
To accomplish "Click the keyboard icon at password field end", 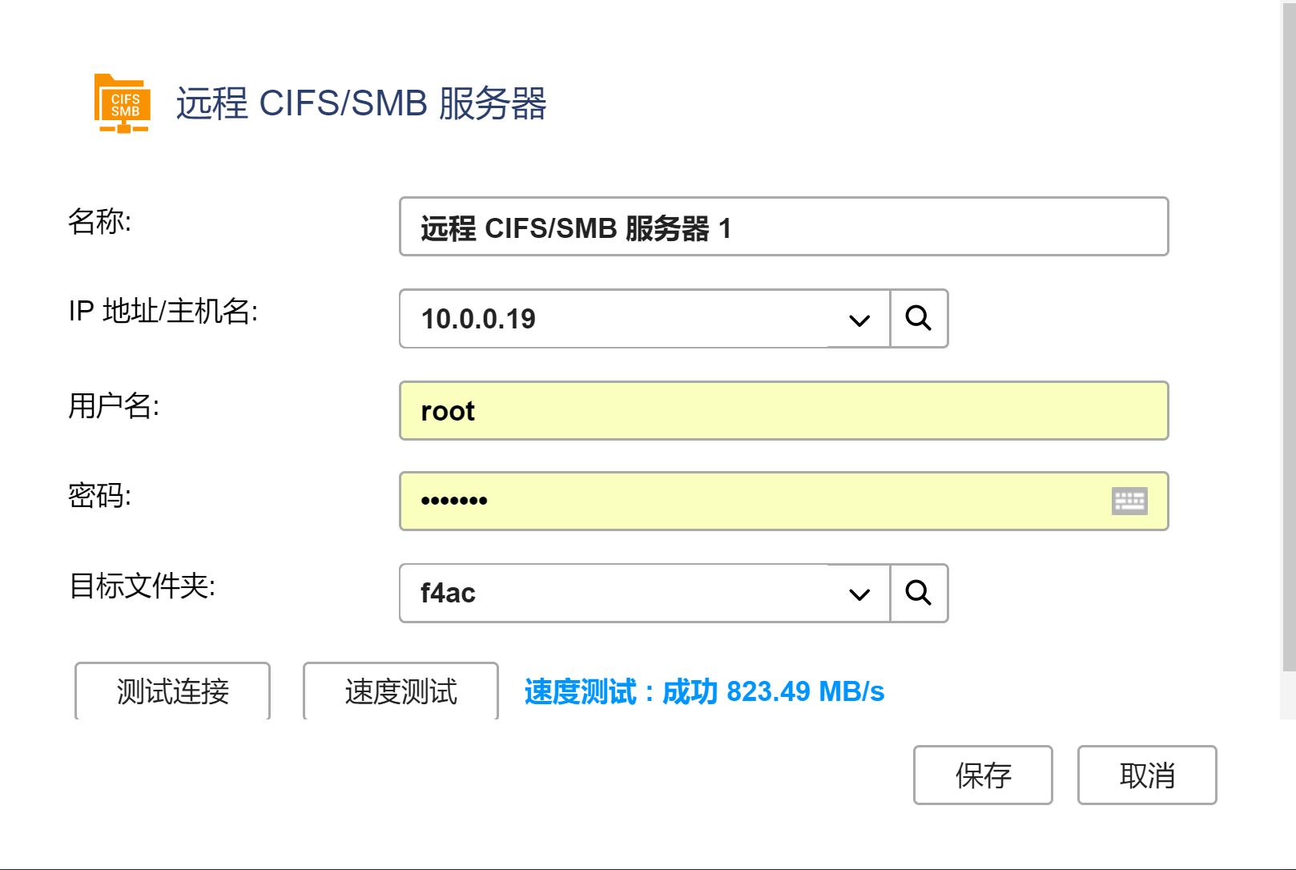I will click(1129, 501).
